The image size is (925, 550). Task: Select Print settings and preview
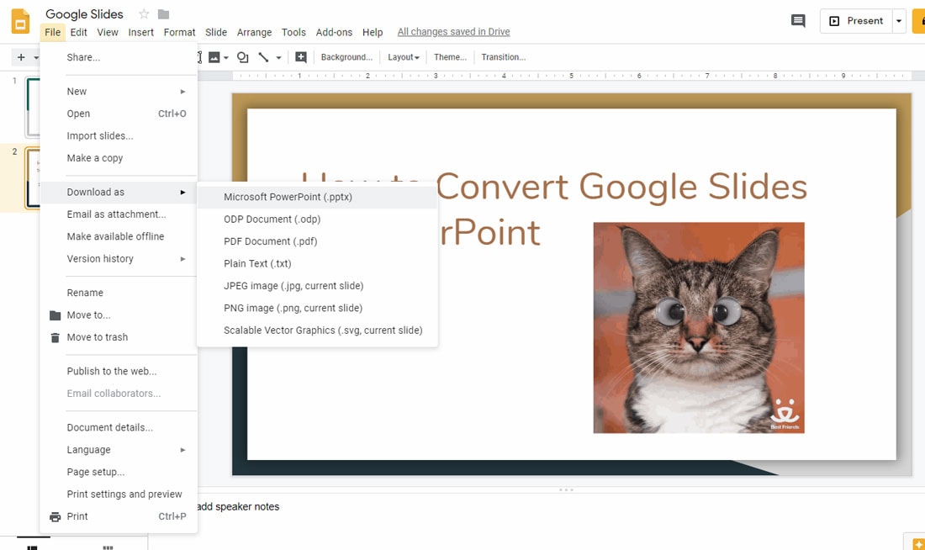coord(119,494)
